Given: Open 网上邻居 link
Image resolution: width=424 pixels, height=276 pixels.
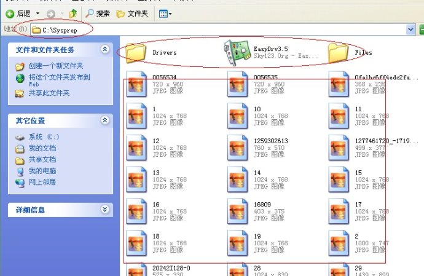Looking at the screenshot, I should 42,182.
